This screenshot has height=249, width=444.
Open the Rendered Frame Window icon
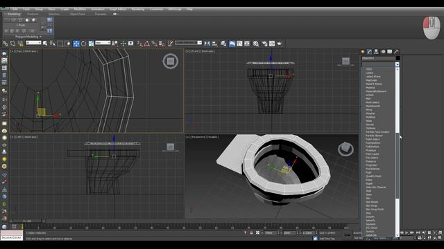(272, 44)
